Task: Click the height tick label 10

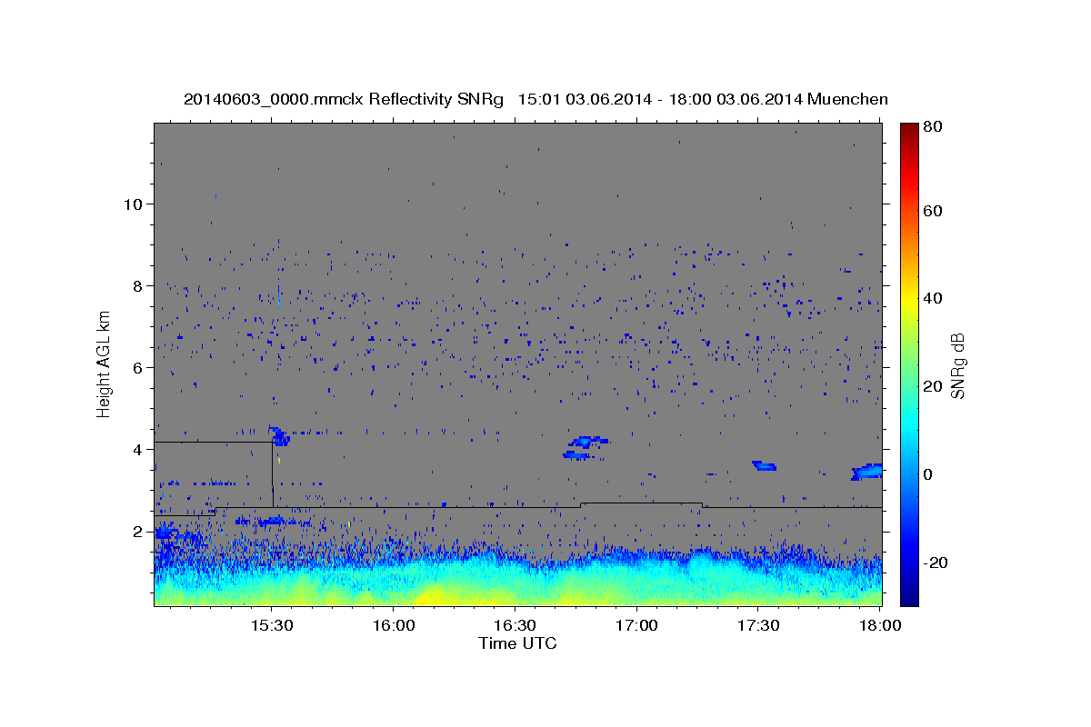Action: (x=134, y=204)
